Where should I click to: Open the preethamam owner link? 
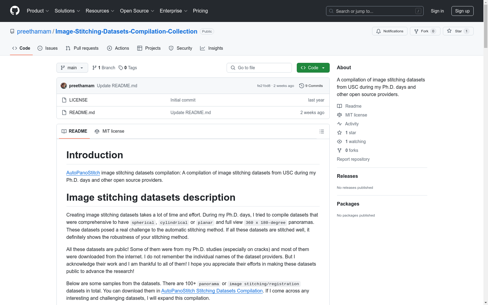[x=34, y=31]
